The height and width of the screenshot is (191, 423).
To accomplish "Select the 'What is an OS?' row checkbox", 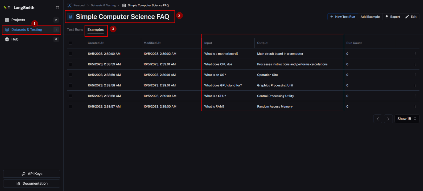I will click(70, 75).
